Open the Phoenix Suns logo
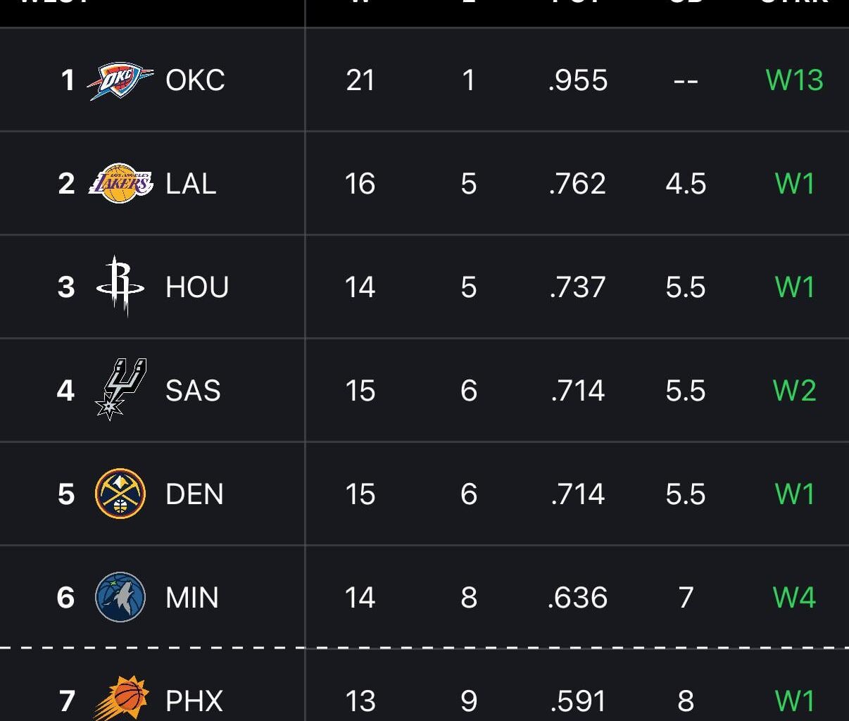 click(120, 698)
